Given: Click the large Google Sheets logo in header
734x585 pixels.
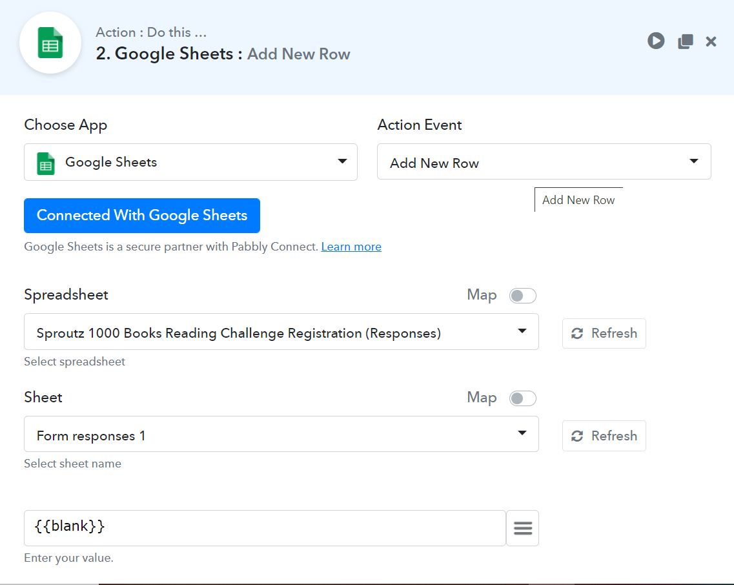Looking at the screenshot, I should point(50,43).
